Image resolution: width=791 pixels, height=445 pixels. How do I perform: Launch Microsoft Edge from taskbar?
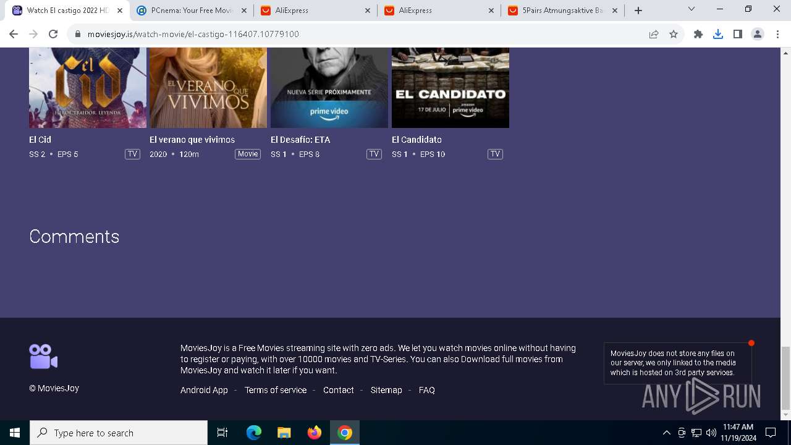(x=254, y=433)
